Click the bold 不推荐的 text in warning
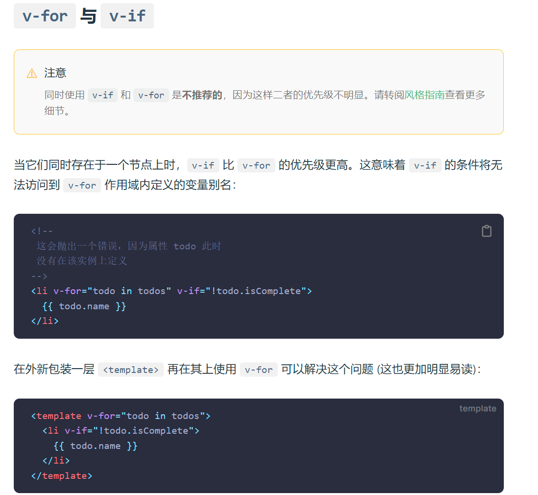This screenshot has height=495, width=538. (x=202, y=95)
